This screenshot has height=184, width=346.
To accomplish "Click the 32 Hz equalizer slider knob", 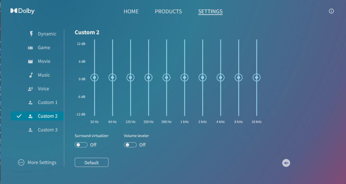I will pyautogui.click(x=94, y=78).
